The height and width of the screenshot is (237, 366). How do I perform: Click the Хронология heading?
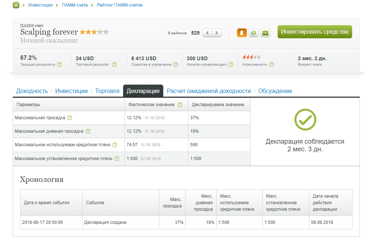[x=42, y=179]
